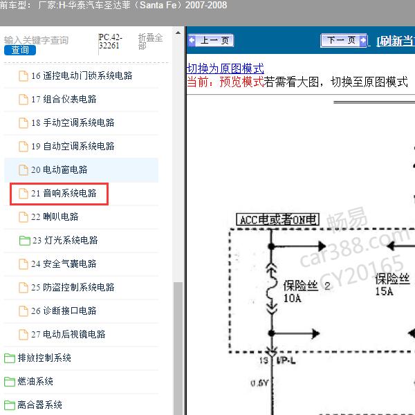Click the ACC电或者ON电 label in diagram
The height and width of the screenshot is (415, 415).
tap(277, 220)
